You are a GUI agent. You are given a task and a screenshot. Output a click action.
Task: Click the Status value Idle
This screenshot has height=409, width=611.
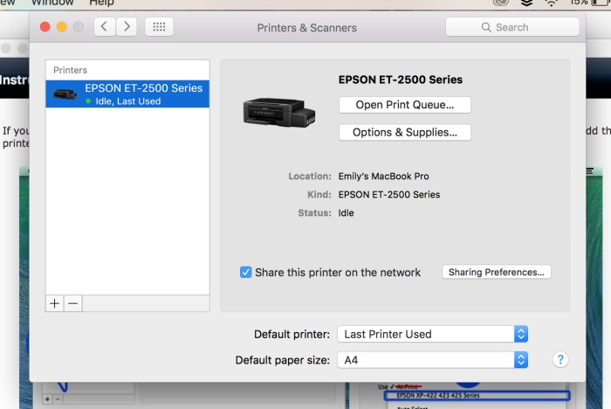point(346,213)
